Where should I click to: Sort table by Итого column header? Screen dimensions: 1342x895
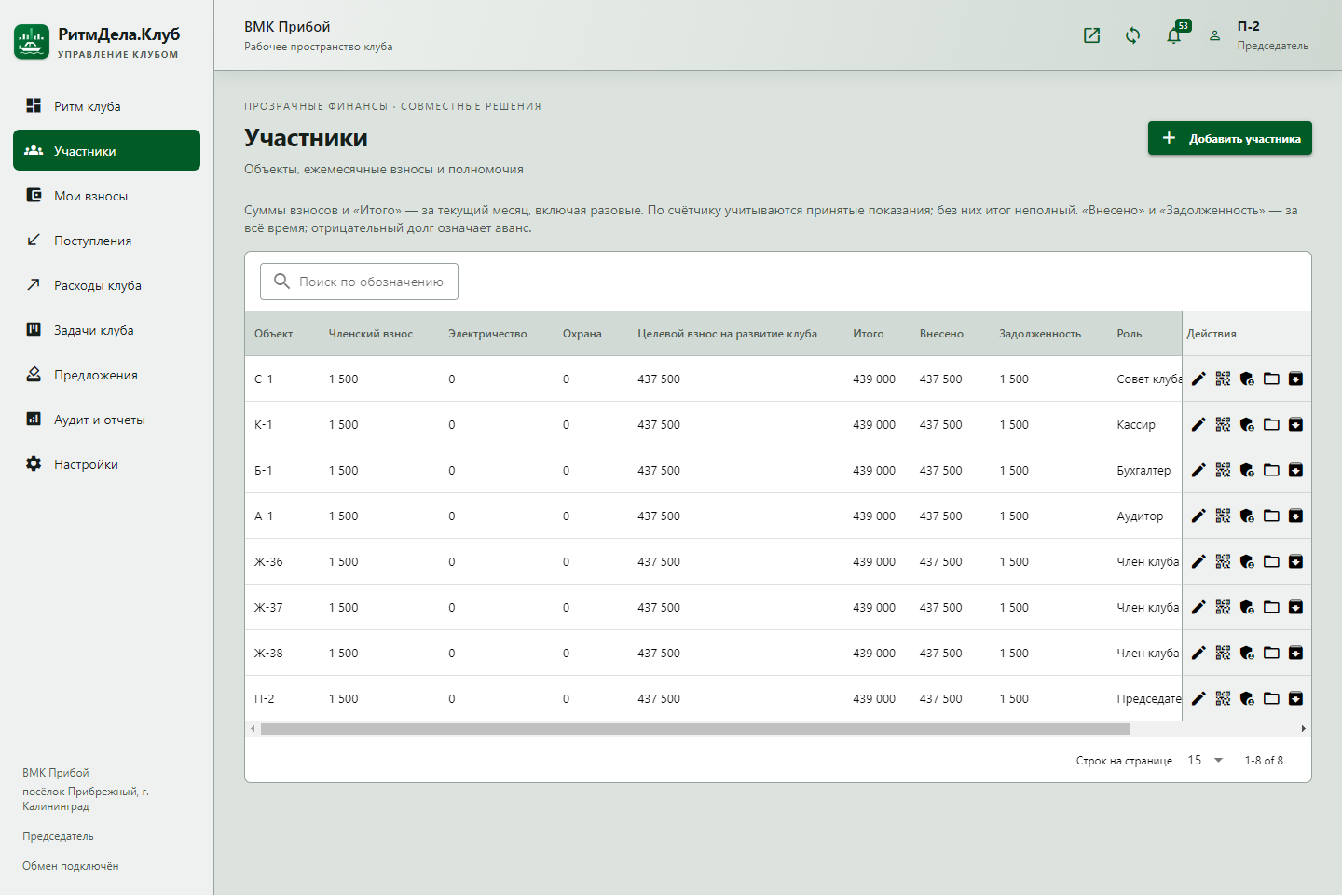click(868, 334)
